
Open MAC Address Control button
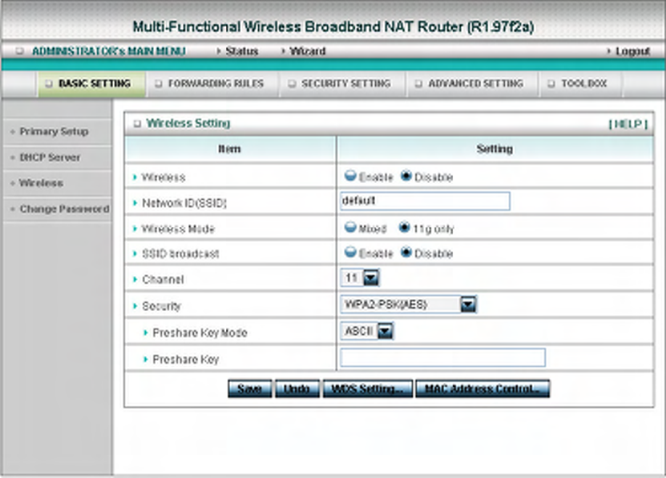[x=482, y=389]
